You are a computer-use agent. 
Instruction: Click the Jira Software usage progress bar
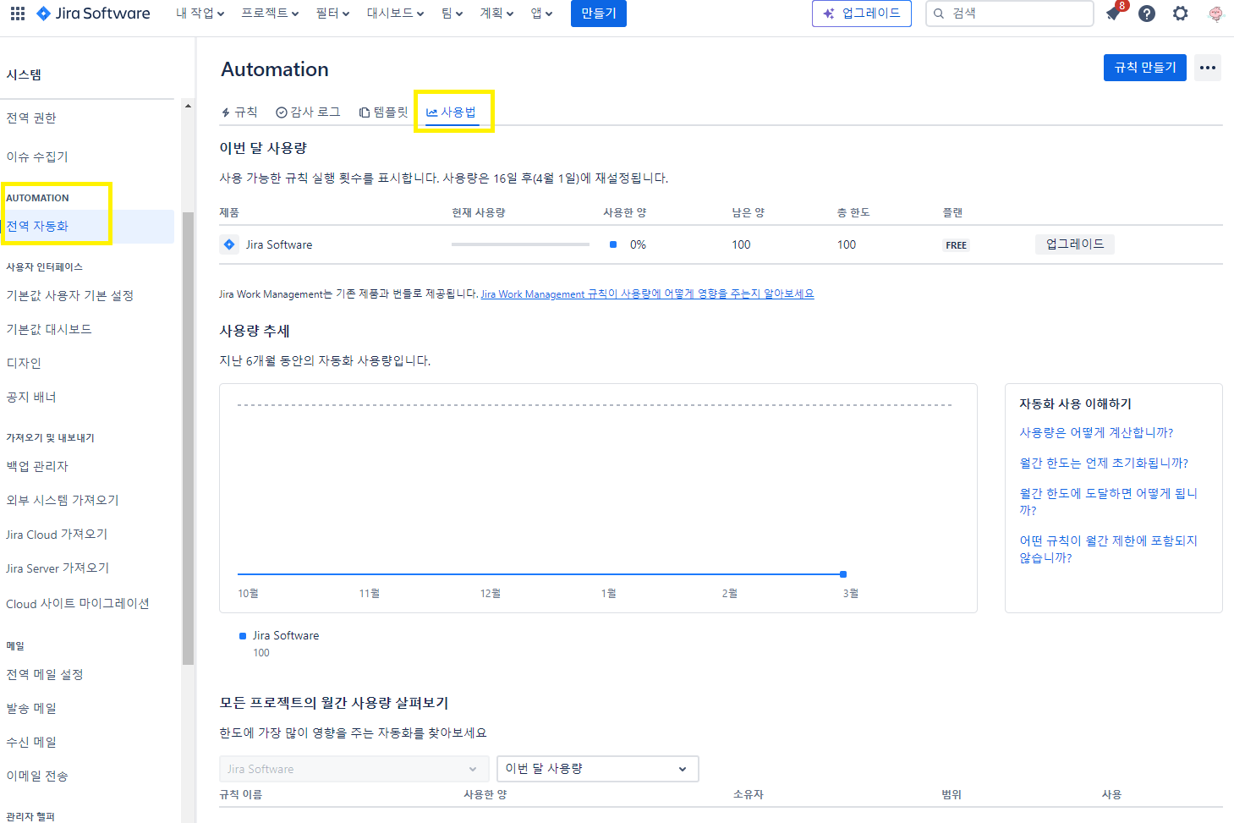pos(520,244)
